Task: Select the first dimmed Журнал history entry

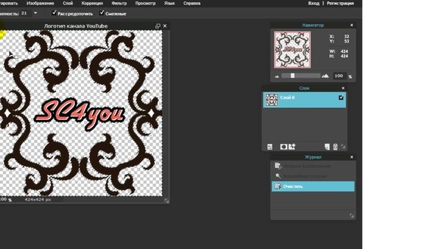Action: pyautogui.click(x=313, y=166)
